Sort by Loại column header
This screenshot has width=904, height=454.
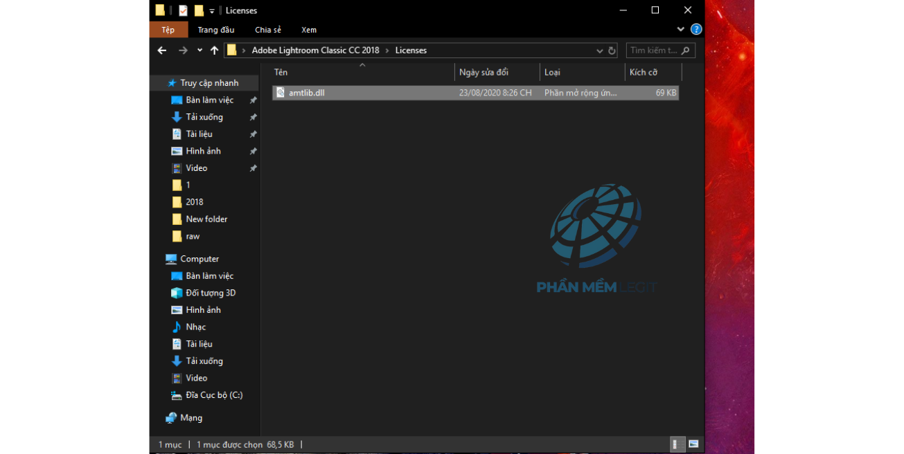[583, 72]
